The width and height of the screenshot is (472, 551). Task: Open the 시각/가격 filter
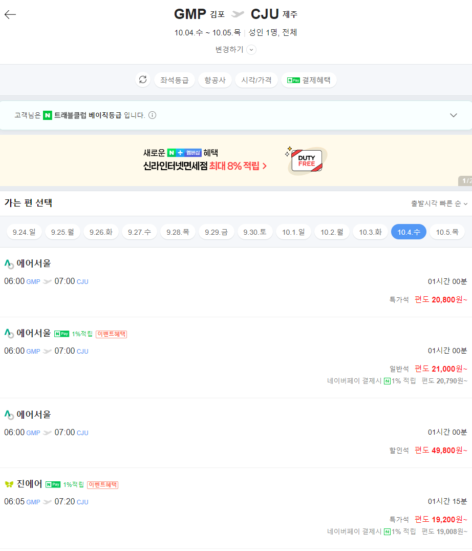click(x=256, y=80)
